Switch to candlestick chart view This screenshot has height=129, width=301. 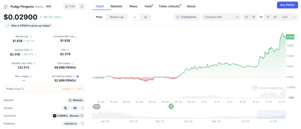(146, 17)
